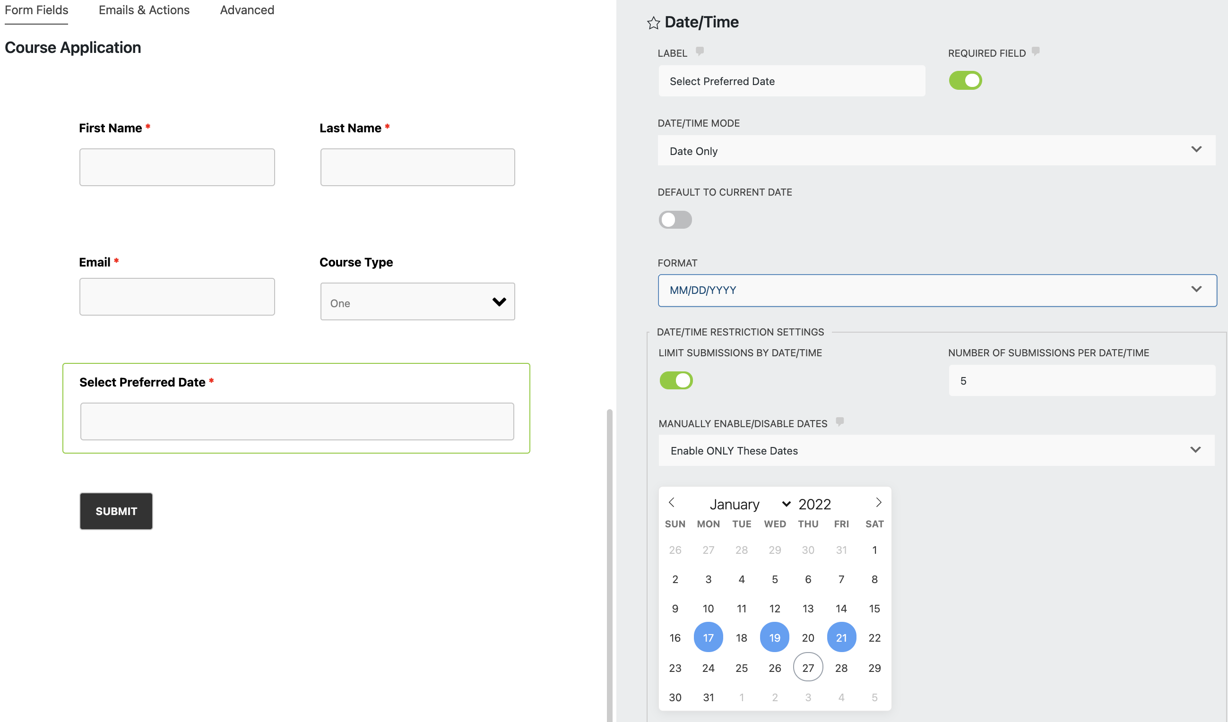
Task: Click the favorite star icon beside Date/Time
Action: point(653,23)
